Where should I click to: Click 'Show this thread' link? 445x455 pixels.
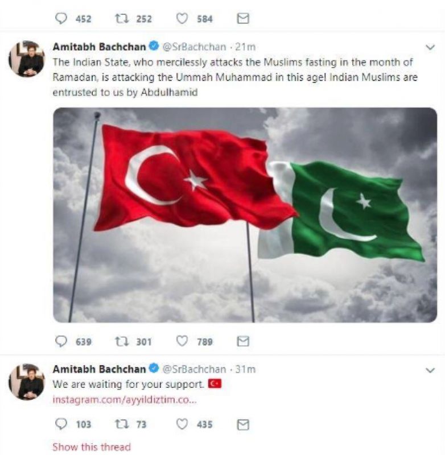pos(92,446)
